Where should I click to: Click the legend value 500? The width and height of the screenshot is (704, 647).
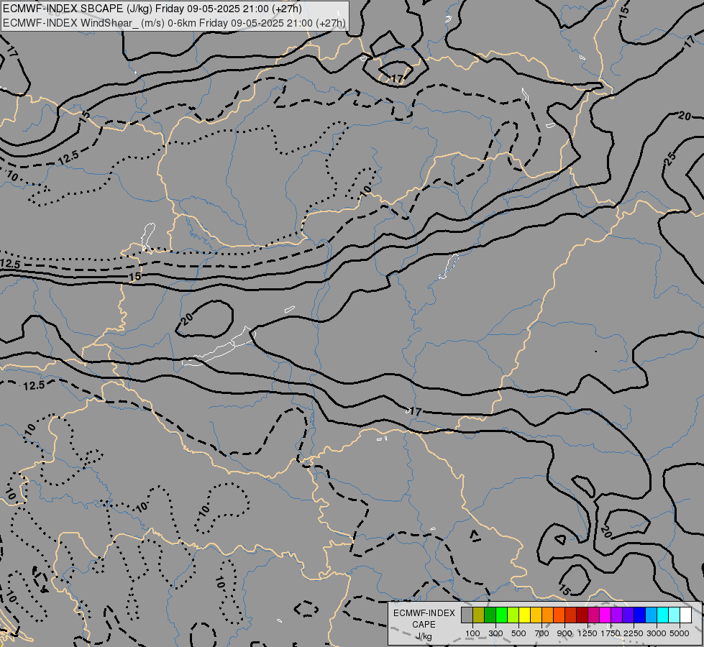click(x=518, y=633)
